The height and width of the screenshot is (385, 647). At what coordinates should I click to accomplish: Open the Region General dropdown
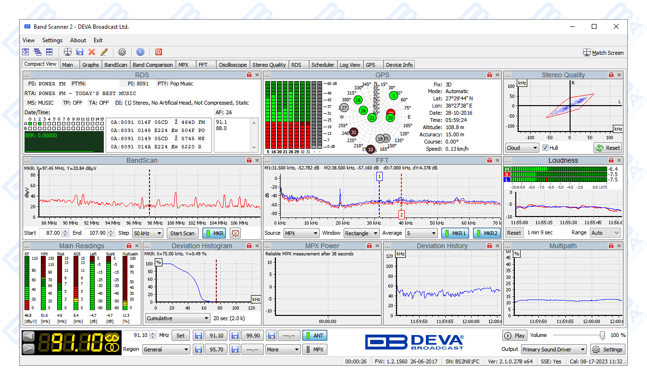click(x=166, y=349)
